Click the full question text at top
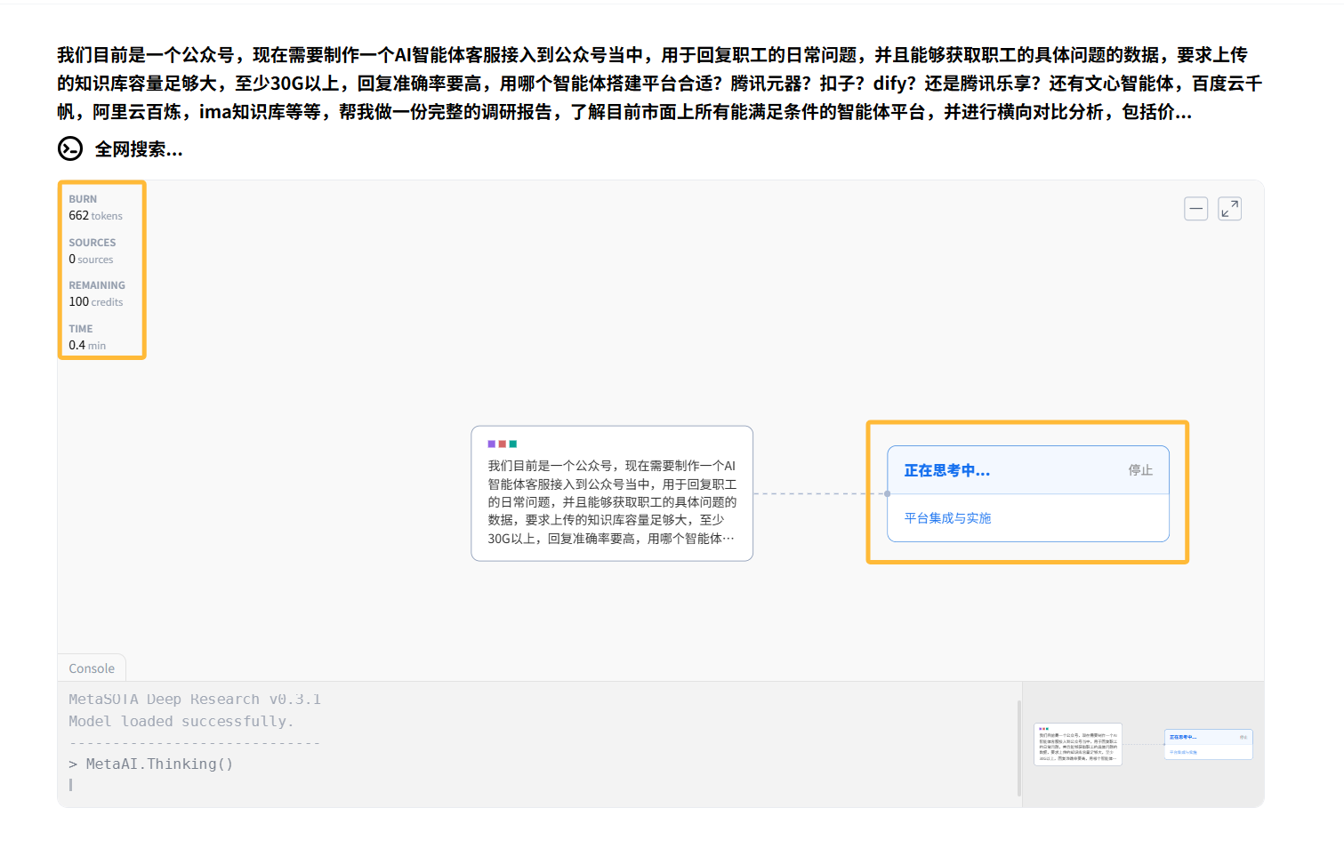This screenshot has height=848, width=1344. click(659, 84)
